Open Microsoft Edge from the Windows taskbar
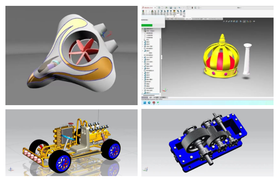The image size is (279, 184). click(149, 102)
